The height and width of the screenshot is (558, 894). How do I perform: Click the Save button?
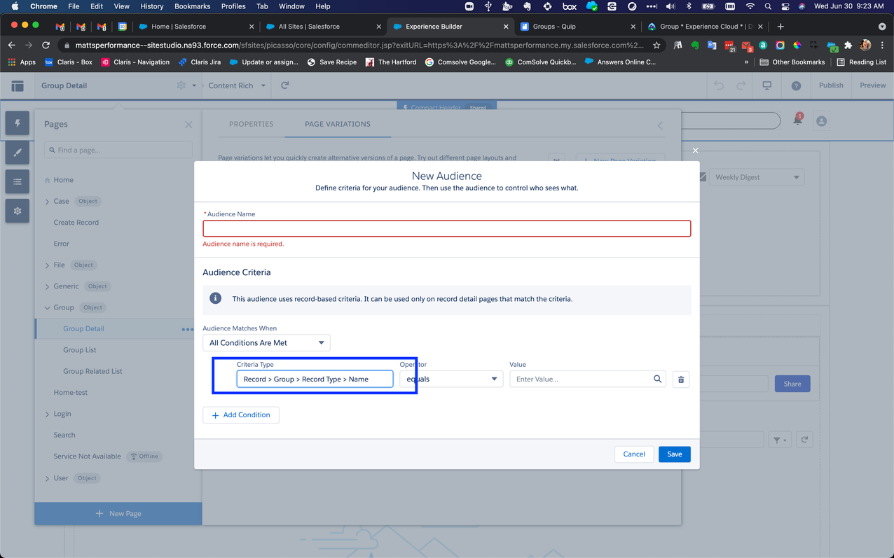click(674, 454)
